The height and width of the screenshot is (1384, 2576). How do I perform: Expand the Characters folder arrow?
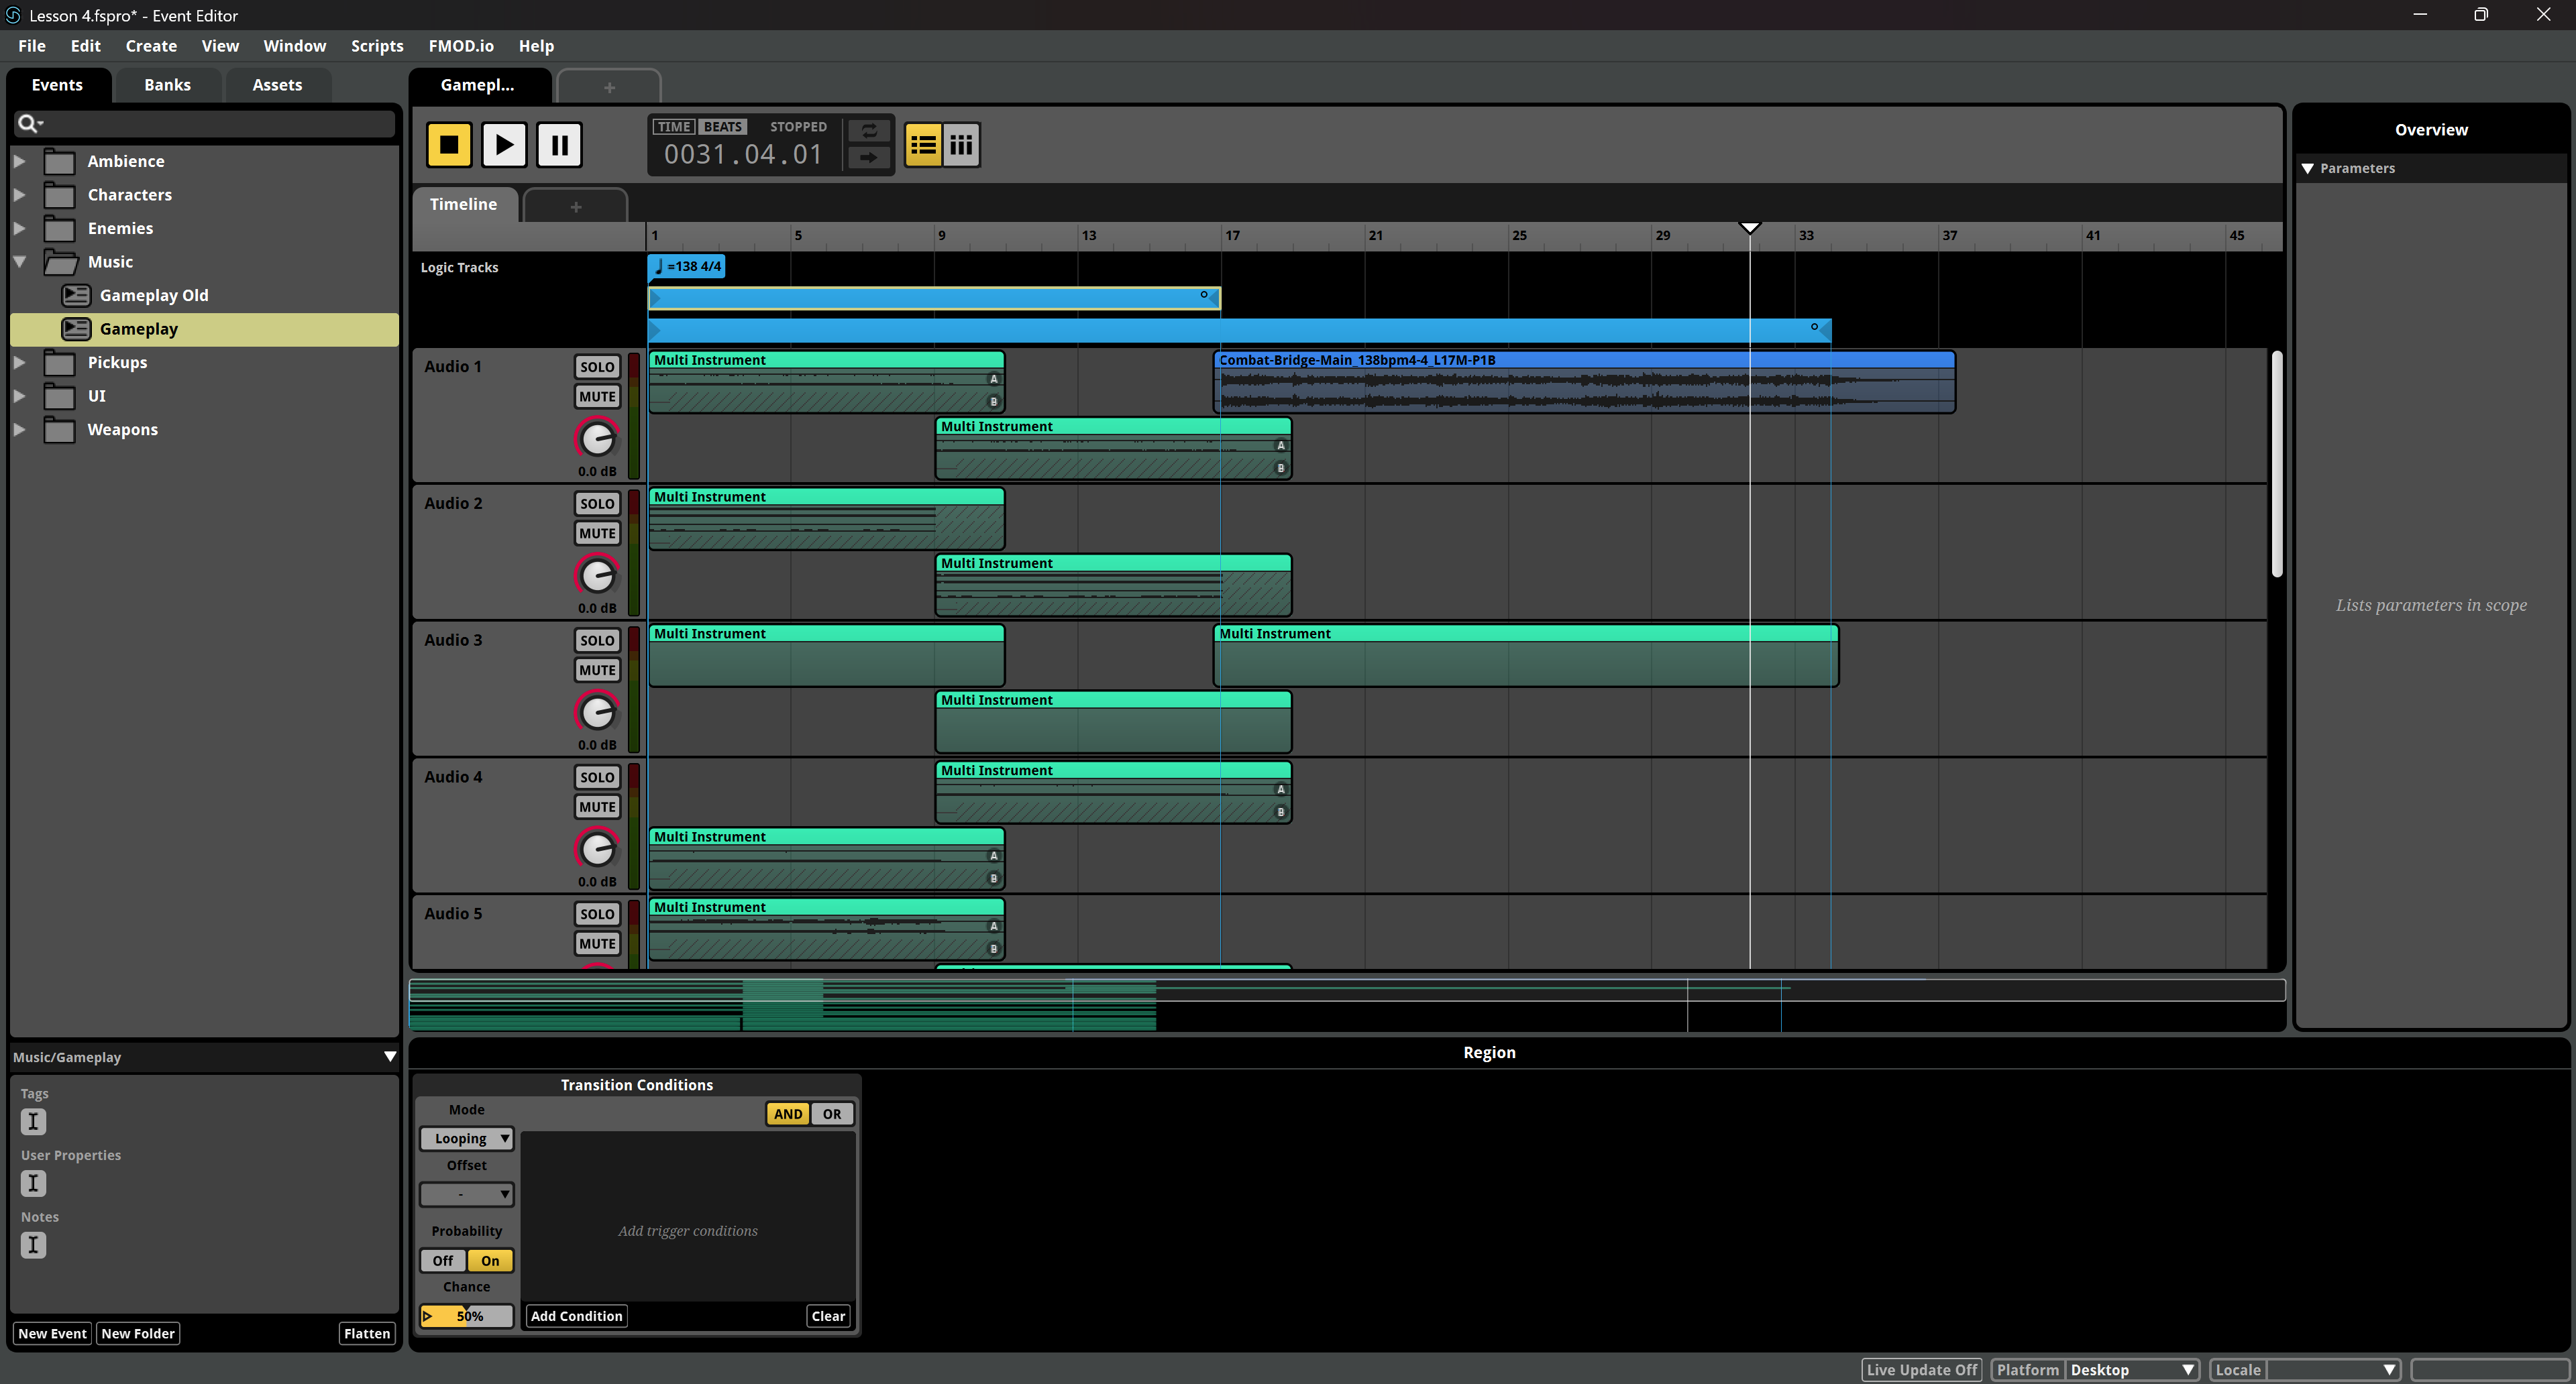click(x=19, y=195)
